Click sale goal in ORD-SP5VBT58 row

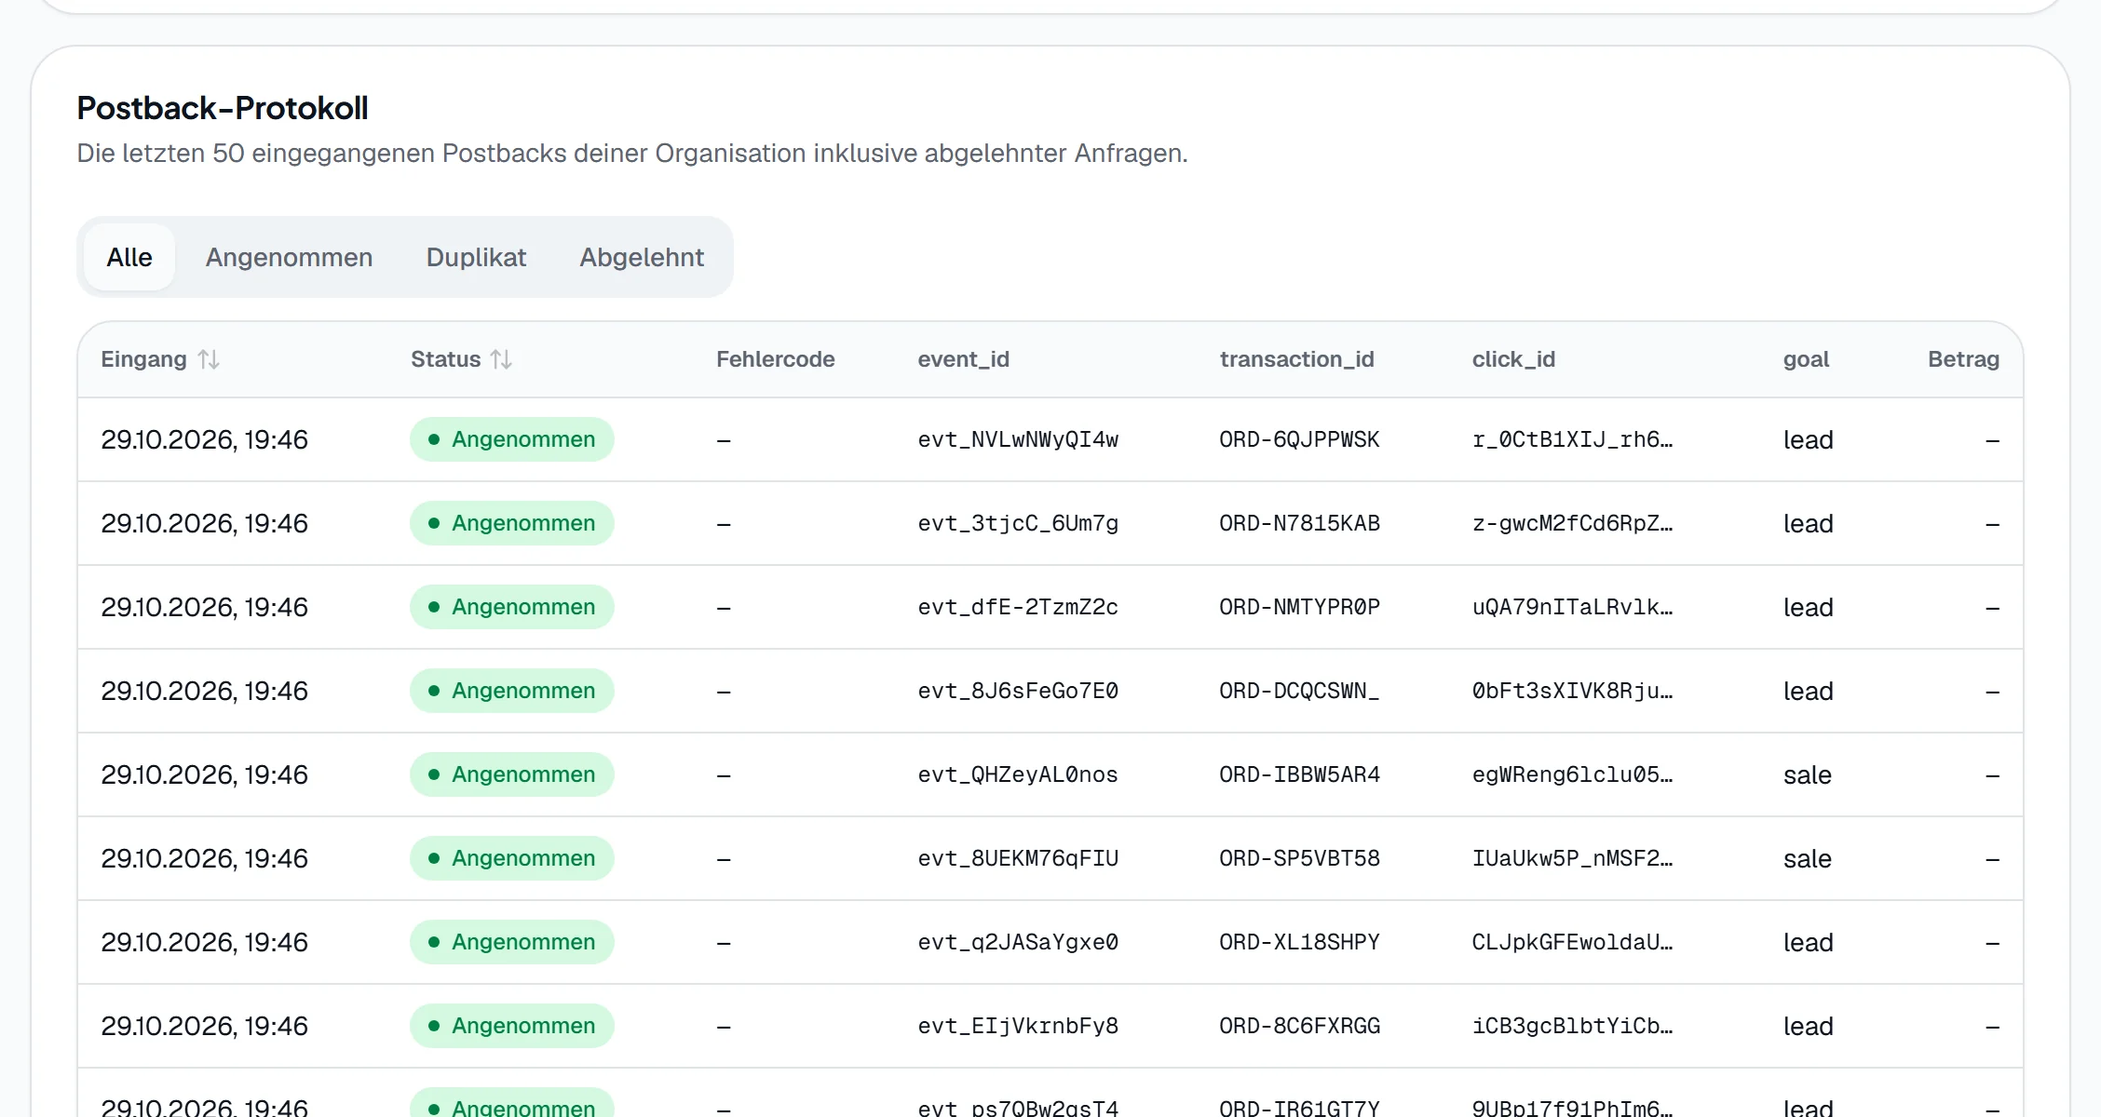pos(1807,858)
